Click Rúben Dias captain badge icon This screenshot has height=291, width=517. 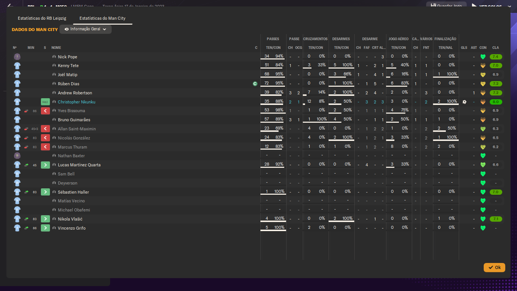[255, 84]
